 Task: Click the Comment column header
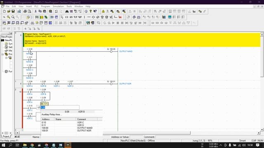(87, 119)
